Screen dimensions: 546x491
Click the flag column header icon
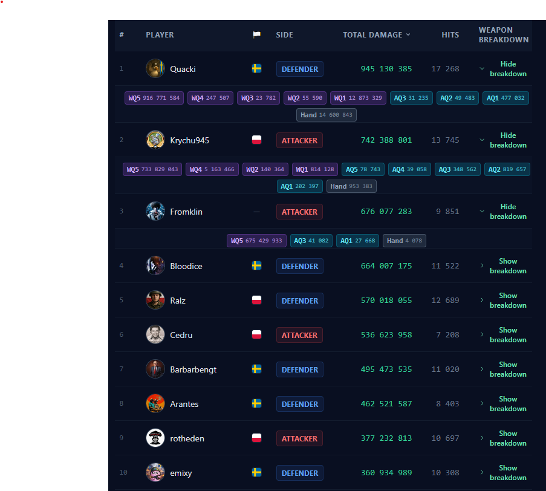point(256,35)
